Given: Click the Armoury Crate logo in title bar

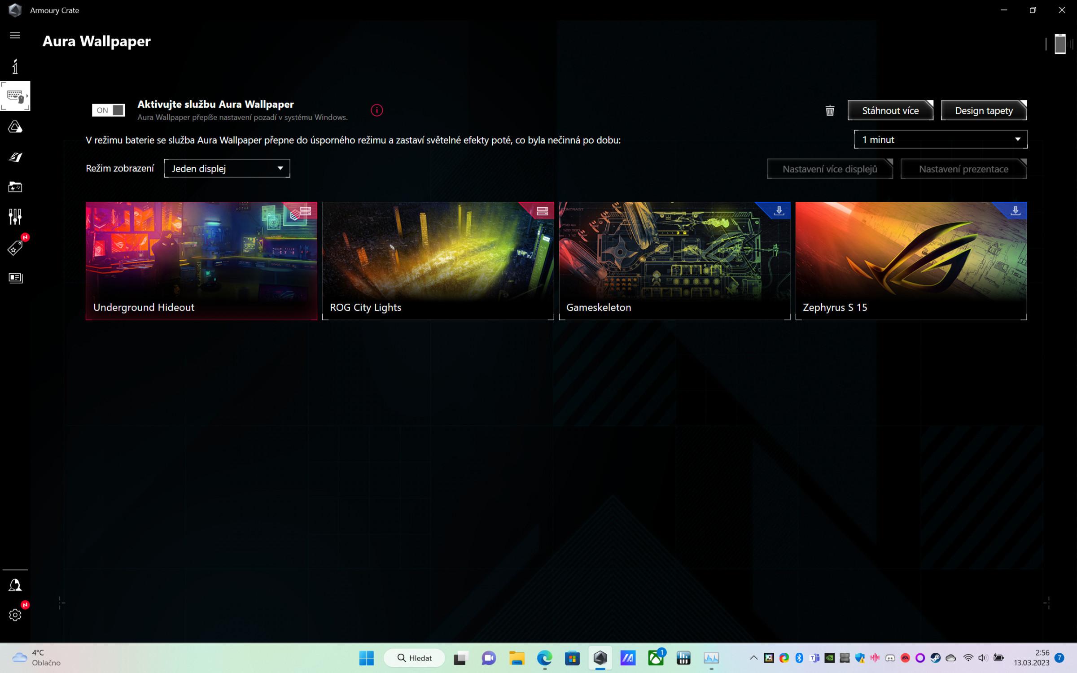Looking at the screenshot, I should 15,10.
